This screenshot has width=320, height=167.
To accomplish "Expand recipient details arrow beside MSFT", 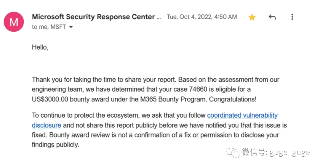I will (x=71, y=27).
